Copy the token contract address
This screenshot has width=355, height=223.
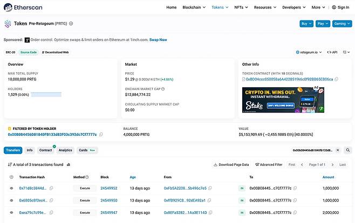pos(337,79)
